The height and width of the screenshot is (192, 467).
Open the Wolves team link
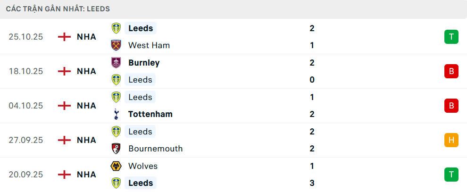tap(142, 166)
